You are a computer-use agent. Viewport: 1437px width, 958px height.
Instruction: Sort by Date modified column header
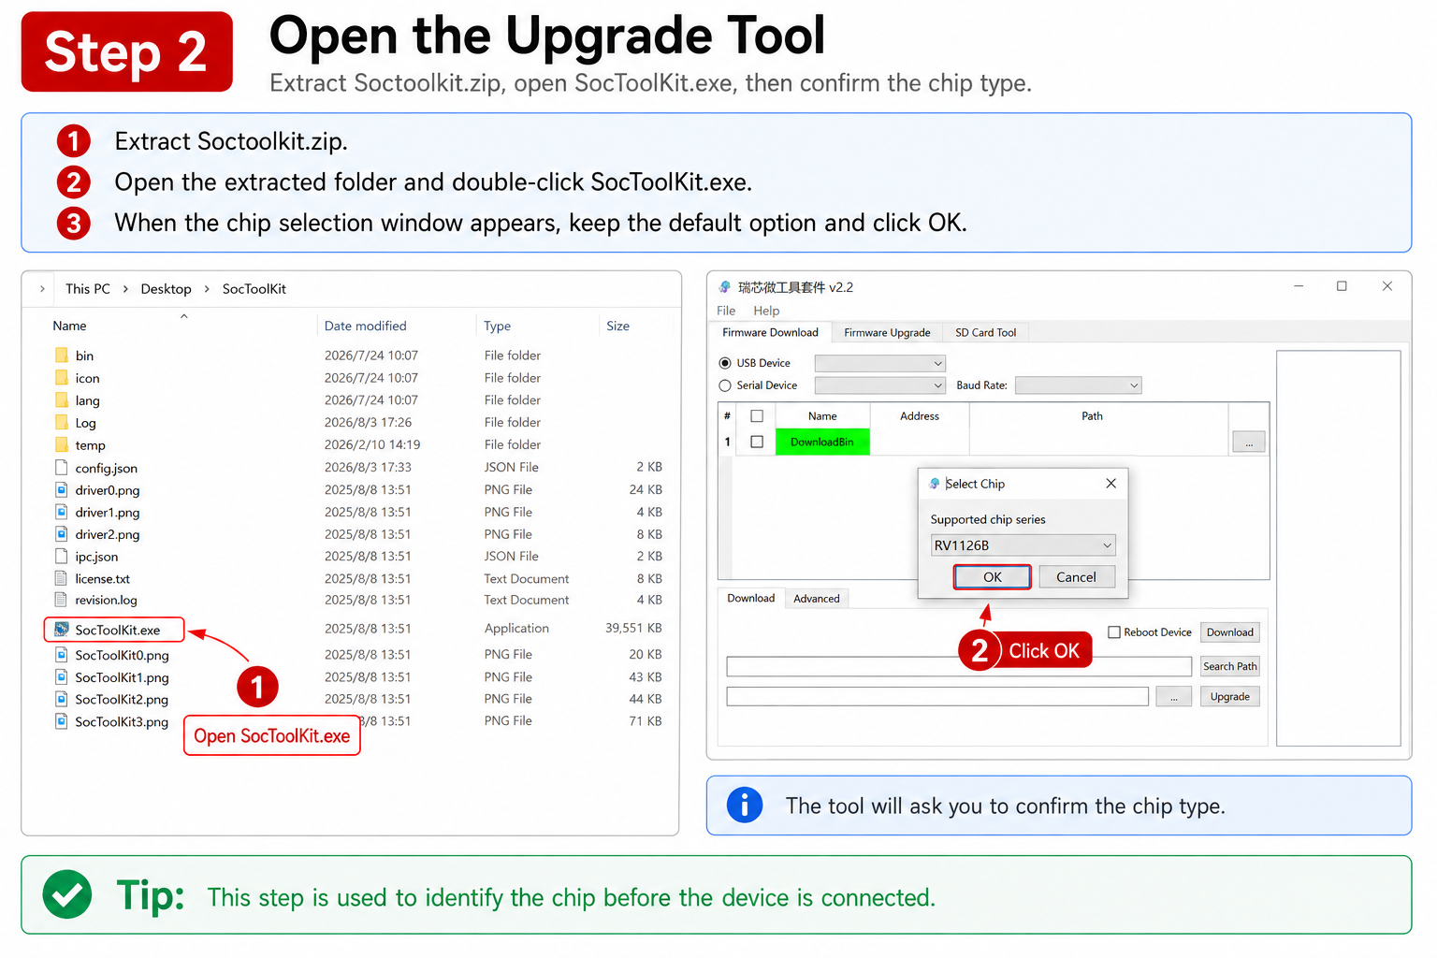tap(366, 326)
